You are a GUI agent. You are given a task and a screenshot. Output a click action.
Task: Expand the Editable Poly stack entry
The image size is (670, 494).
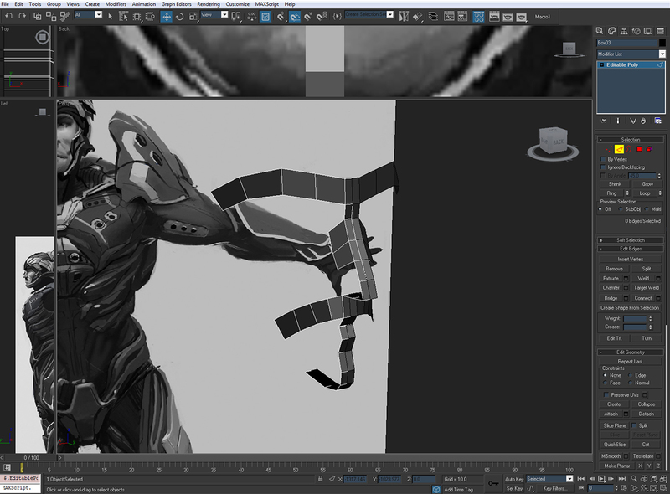pos(601,65)
